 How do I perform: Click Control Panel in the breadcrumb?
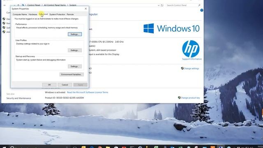(34, 5)
